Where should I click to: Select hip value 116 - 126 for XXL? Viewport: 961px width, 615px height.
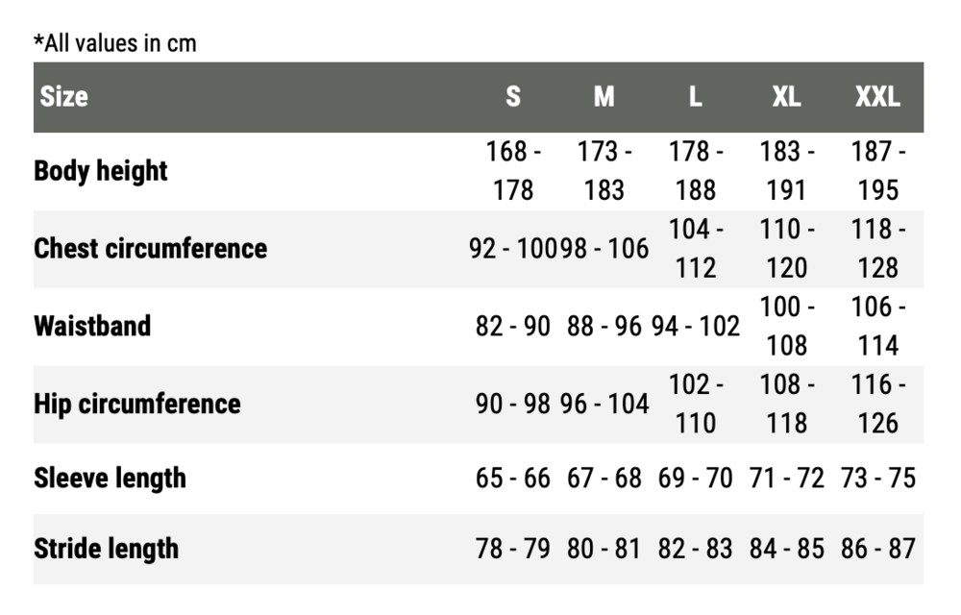[877, 405]
